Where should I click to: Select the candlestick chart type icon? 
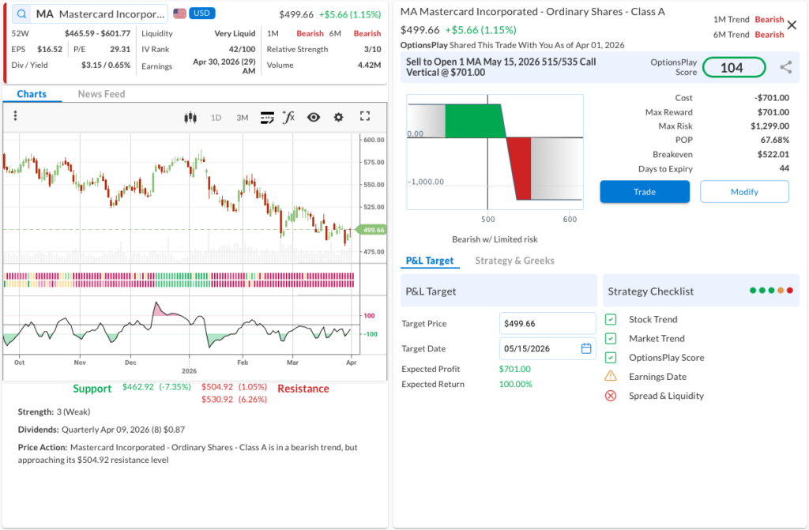click(x=190, y=117)
